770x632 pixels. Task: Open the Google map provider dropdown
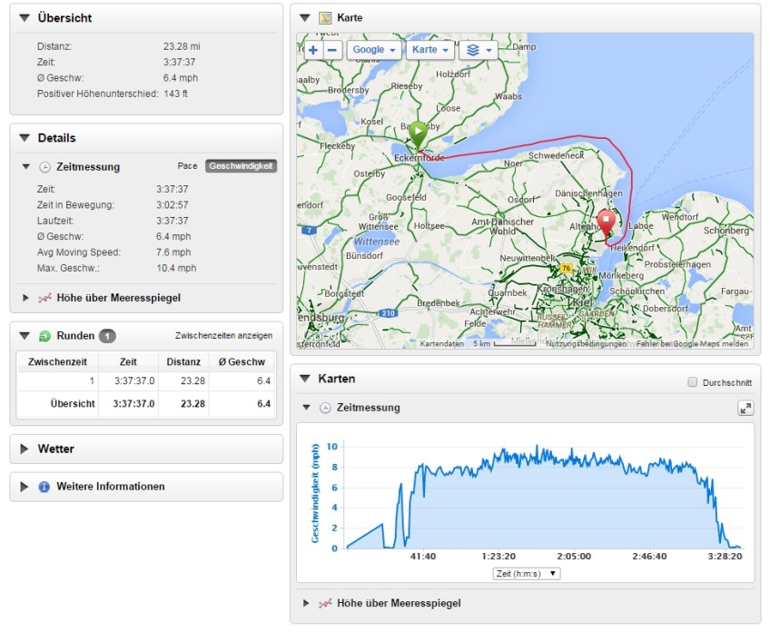click(x=374, y=50)
